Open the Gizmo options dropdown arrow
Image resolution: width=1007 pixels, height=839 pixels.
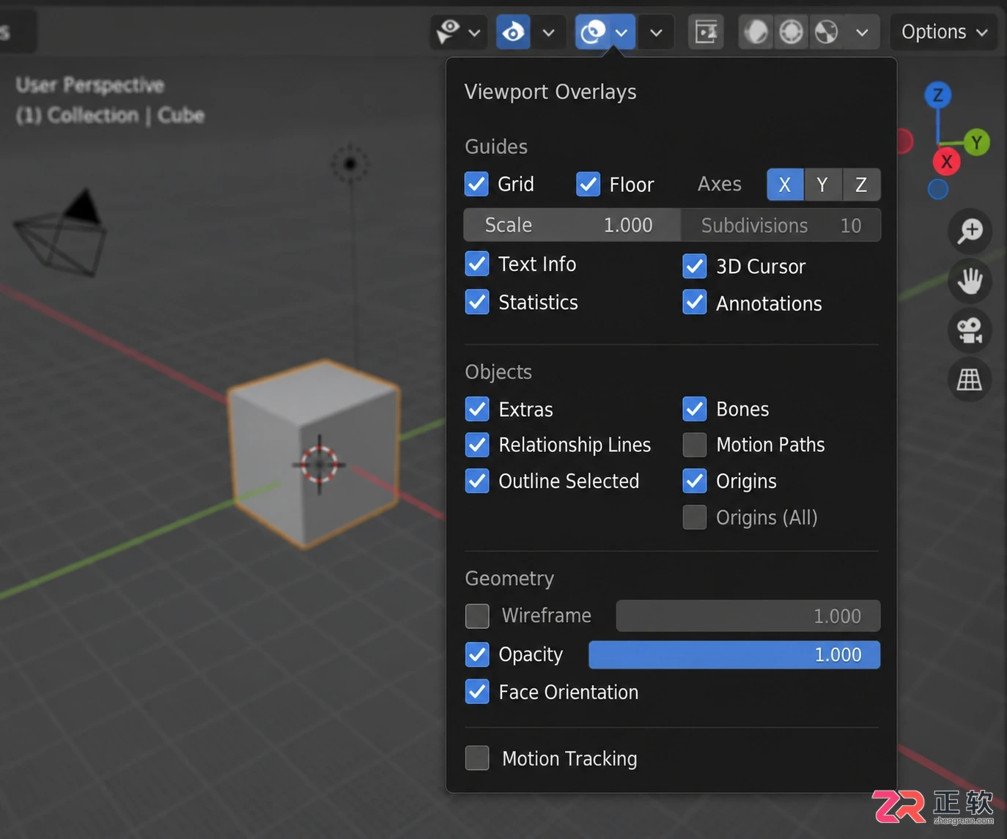point(548,32)
